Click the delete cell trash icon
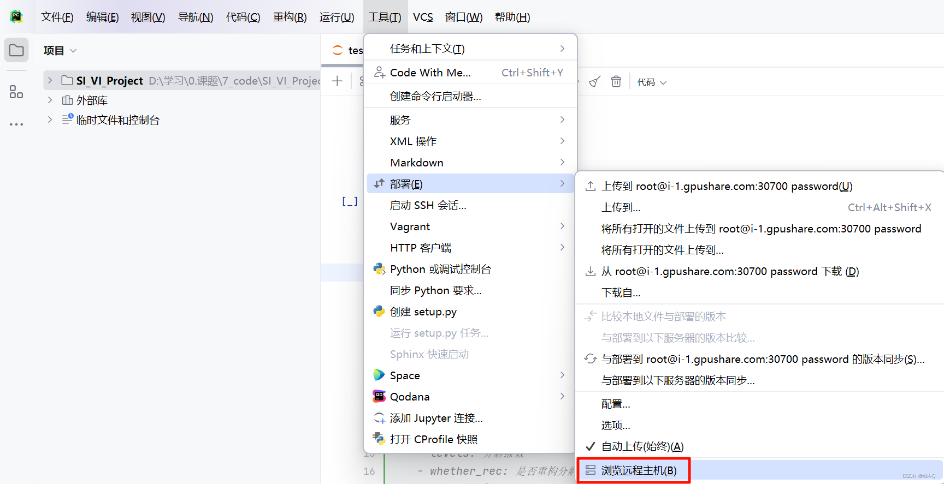Screen dimensions: 944x484 pyautogui.click(x=616, y=82)
